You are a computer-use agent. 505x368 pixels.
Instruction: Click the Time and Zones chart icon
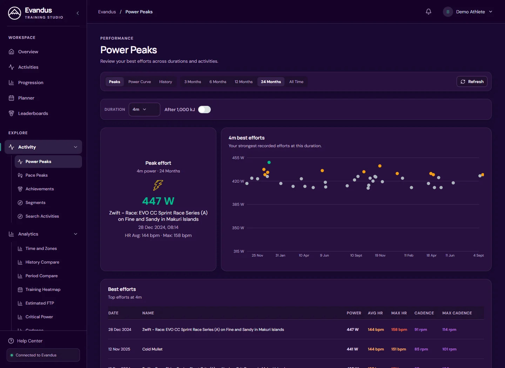[20, 248]
